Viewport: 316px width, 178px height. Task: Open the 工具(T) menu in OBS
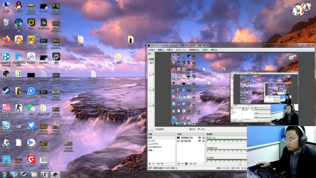205,50
